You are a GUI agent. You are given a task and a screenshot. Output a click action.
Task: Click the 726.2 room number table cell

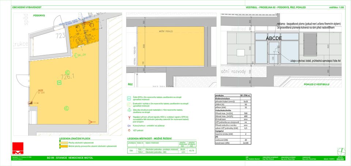point(140,152)
